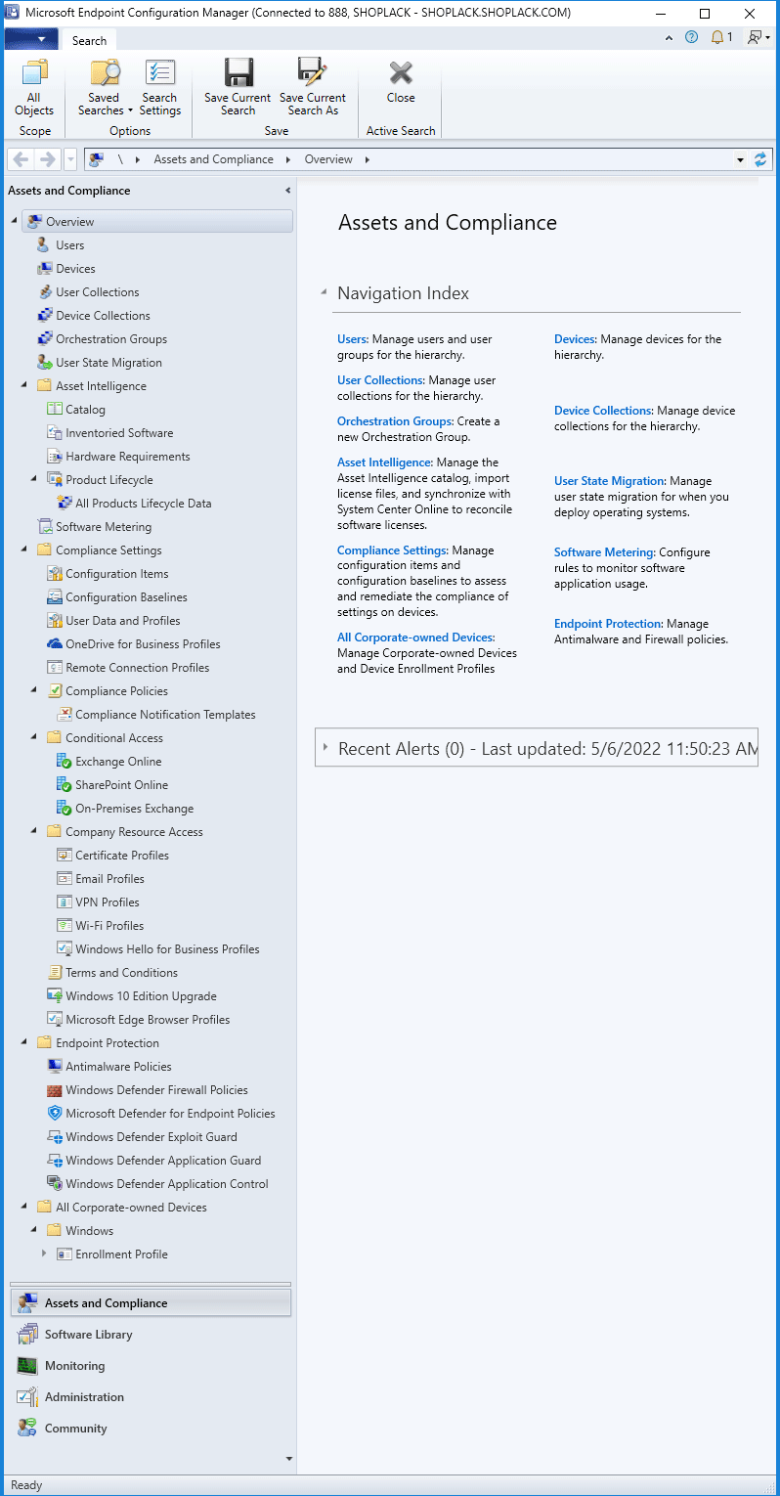
Task: Open Microsoft Defender for Endpoint Policies
Action: pos(170,1114)
